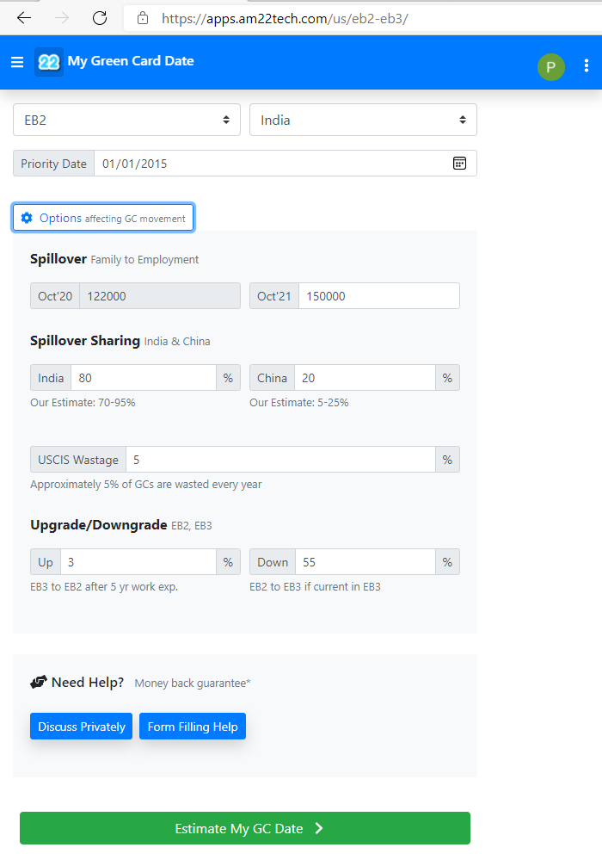This screenshot has width=602, height=866.
Task: Select the USCIS Wastage percentage field
Action: 280,460
